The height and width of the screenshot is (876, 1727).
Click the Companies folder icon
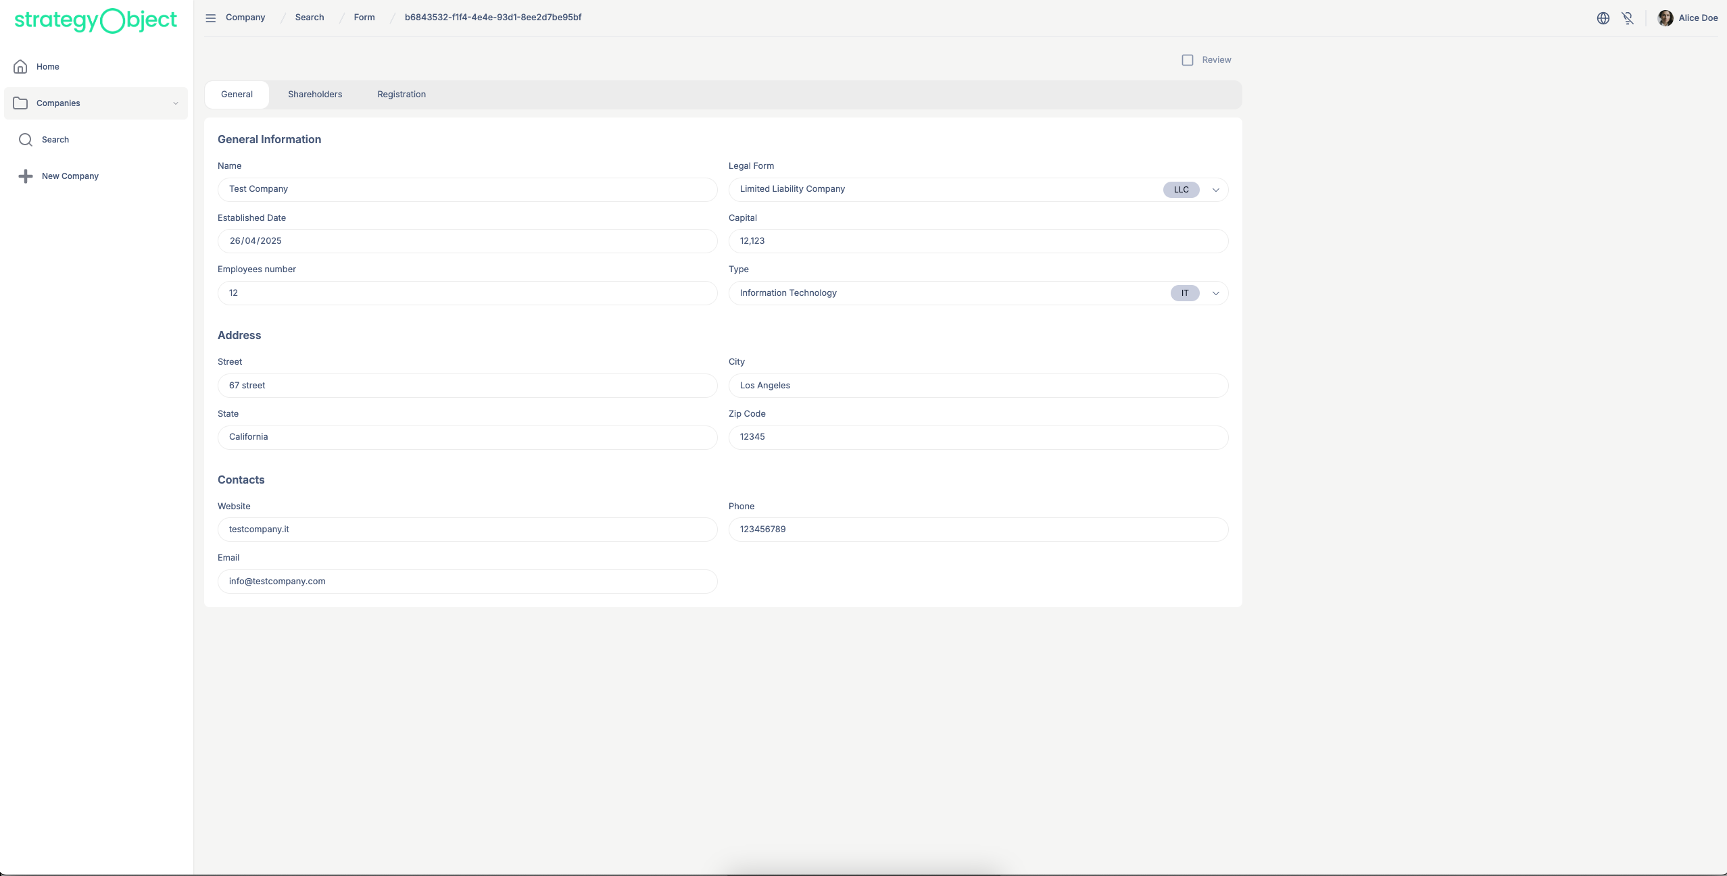point(21,103)
